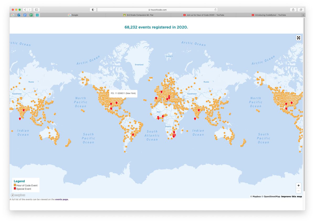Open the Share menu icon
315x223 pixels.
[293, 10]
